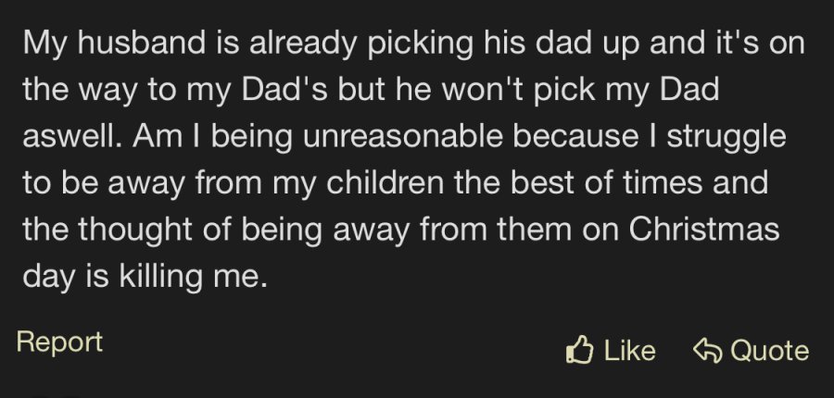Report this post
Image resolution: width=834 pixels, height=398 pixels.
click(59, 342)
